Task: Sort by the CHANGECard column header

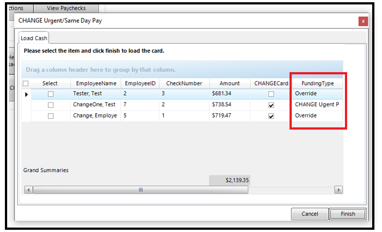Action: pos(271,83)
